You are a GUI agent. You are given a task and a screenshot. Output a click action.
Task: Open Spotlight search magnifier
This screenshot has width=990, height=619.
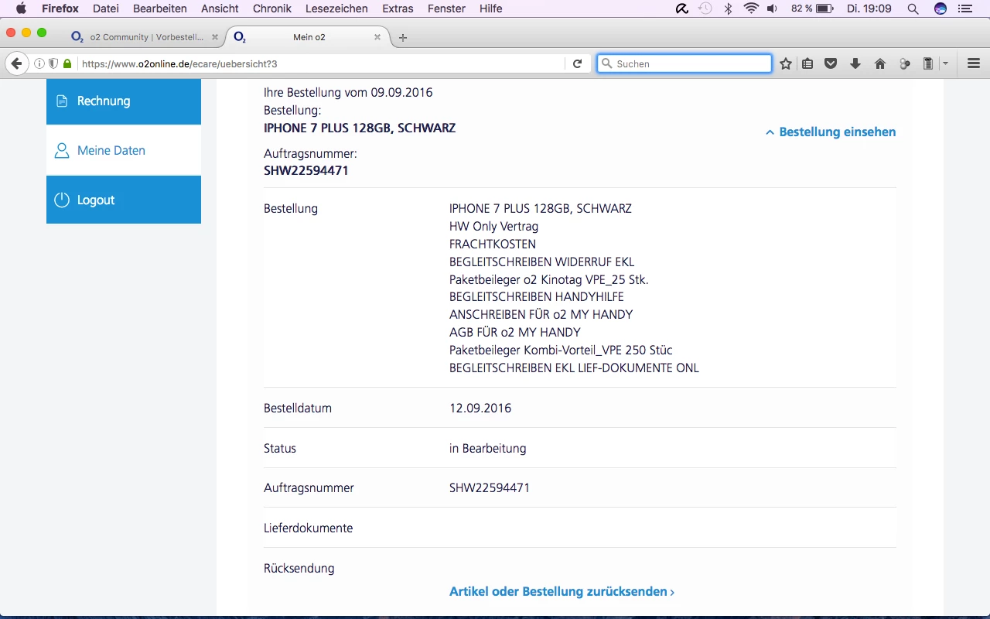913,9
